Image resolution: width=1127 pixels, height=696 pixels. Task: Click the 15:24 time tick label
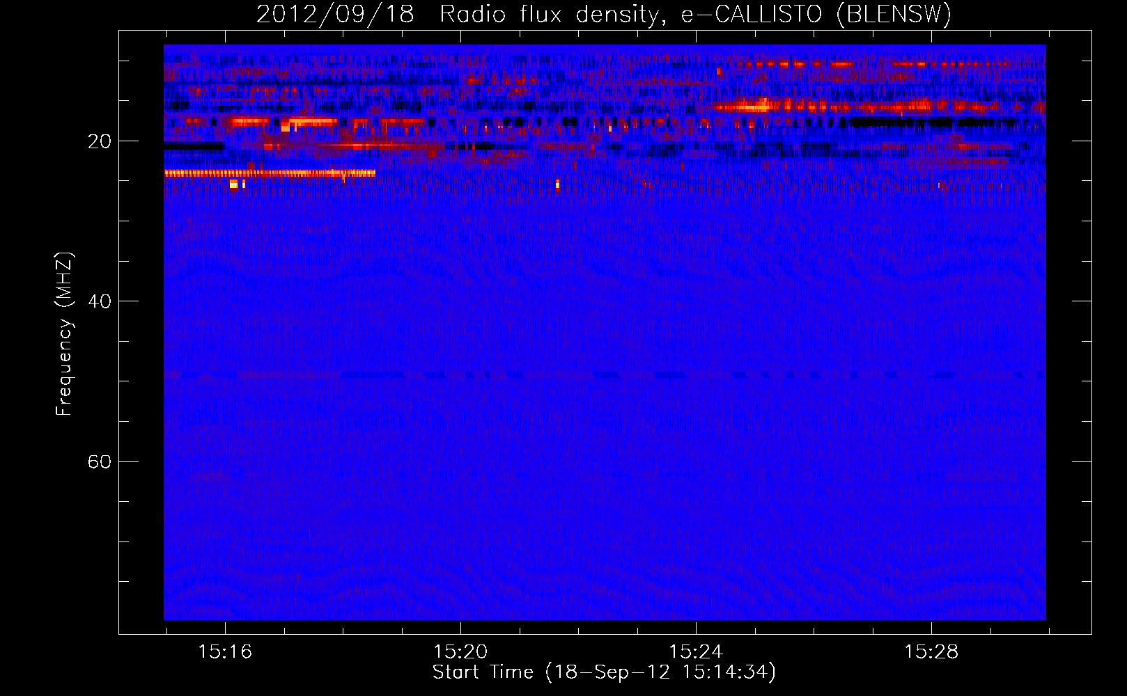696,652
